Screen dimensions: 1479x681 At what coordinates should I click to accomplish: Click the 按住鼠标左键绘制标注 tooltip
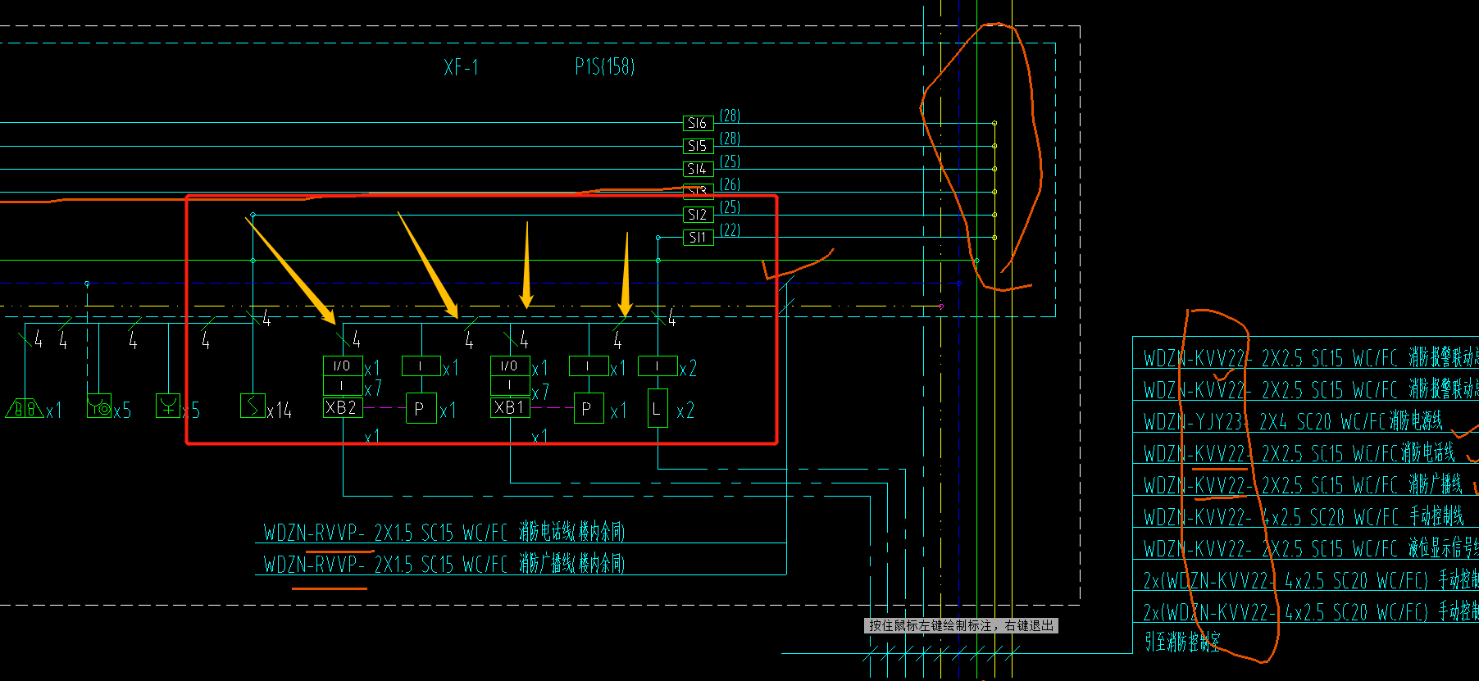pyautogui.click(x=962, y=626)
